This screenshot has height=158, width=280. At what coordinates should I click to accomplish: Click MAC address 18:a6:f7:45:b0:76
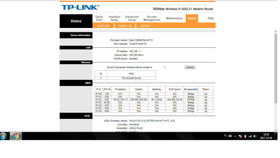[x=138, y=44]
